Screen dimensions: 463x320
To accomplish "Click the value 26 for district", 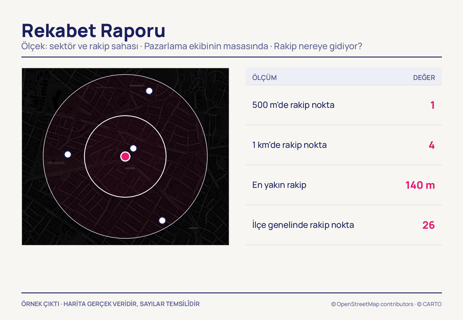I will click(x=429, y=225).
